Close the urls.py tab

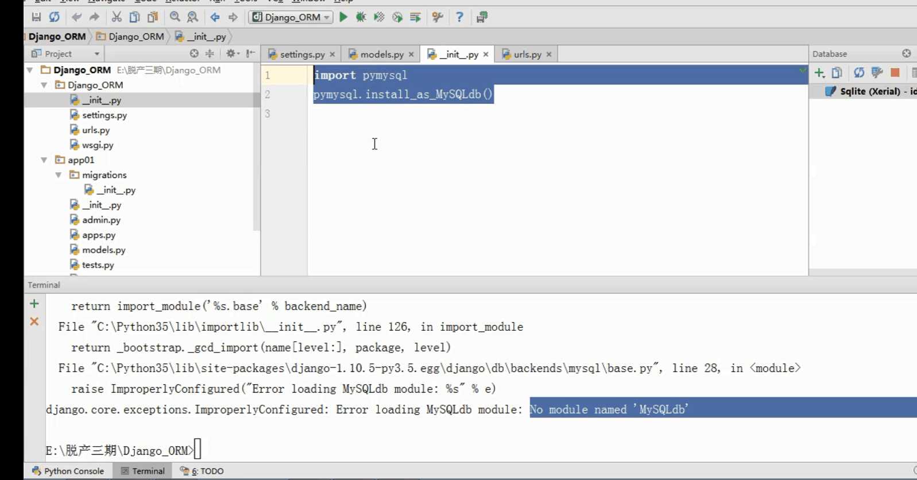click(549, 55)
